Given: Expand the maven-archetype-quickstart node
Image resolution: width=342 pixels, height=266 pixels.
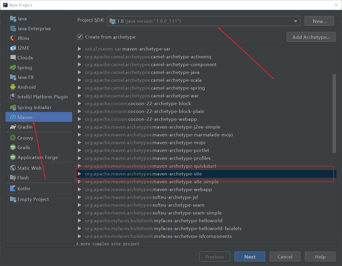Looking at the screenshot, I should coord(80,166).
